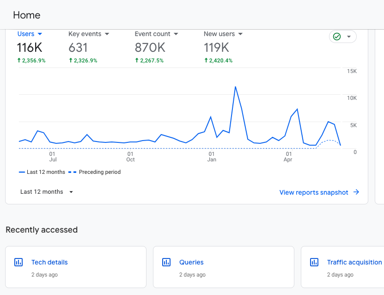Open the Last 12 months date range selector
This screenshot has width=384, height=295.
[47, 192]
